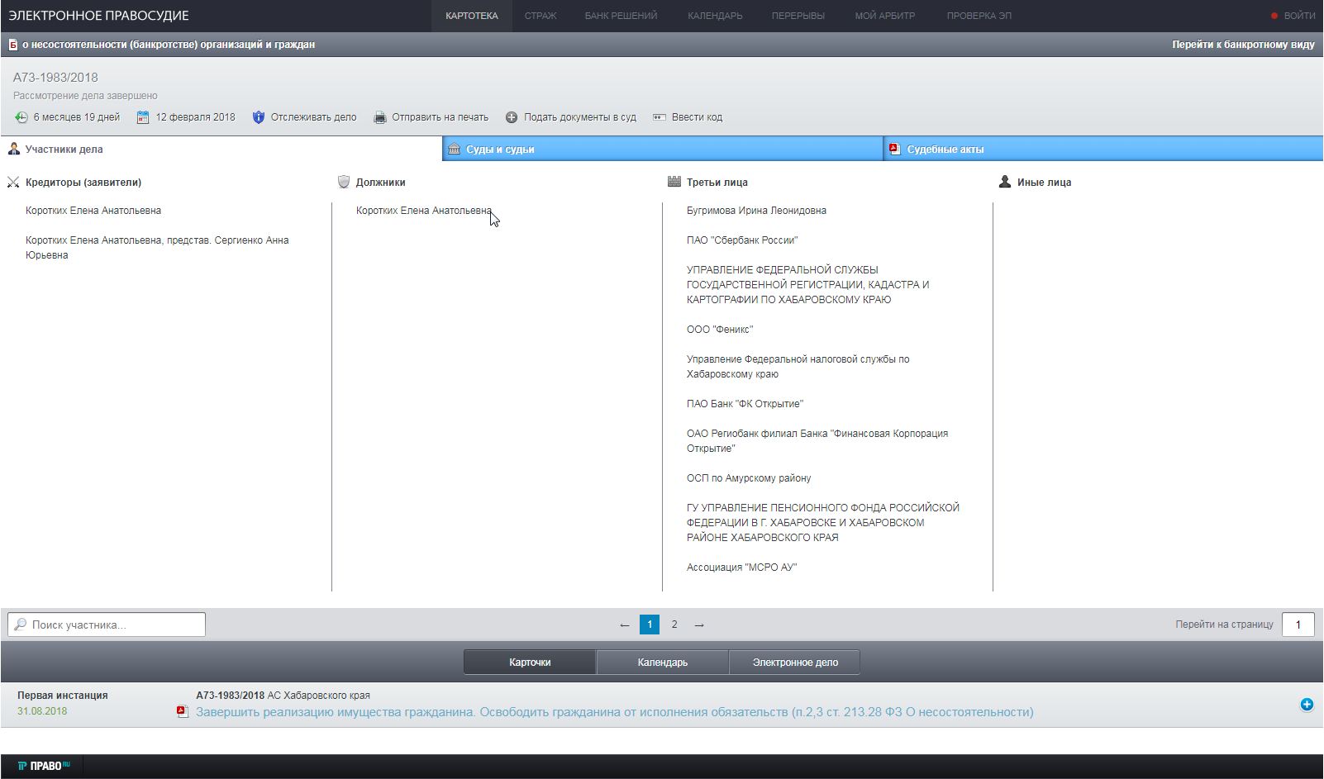
Task: Open the Завершить реализацию имущества ruling link
Action: tap(614, 712)
